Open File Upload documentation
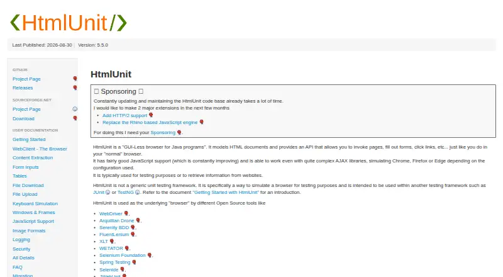 click(25, 195)
